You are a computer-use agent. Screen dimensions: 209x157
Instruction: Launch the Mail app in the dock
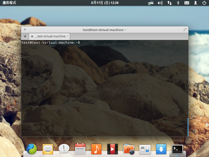coord(48,149)
